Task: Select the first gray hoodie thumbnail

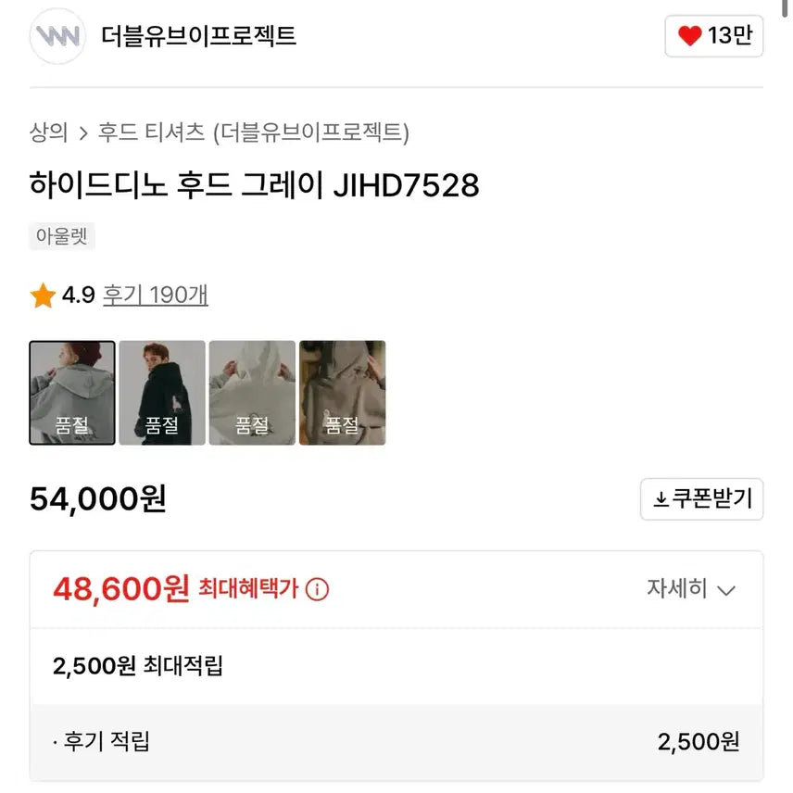Action: point(72,393)
